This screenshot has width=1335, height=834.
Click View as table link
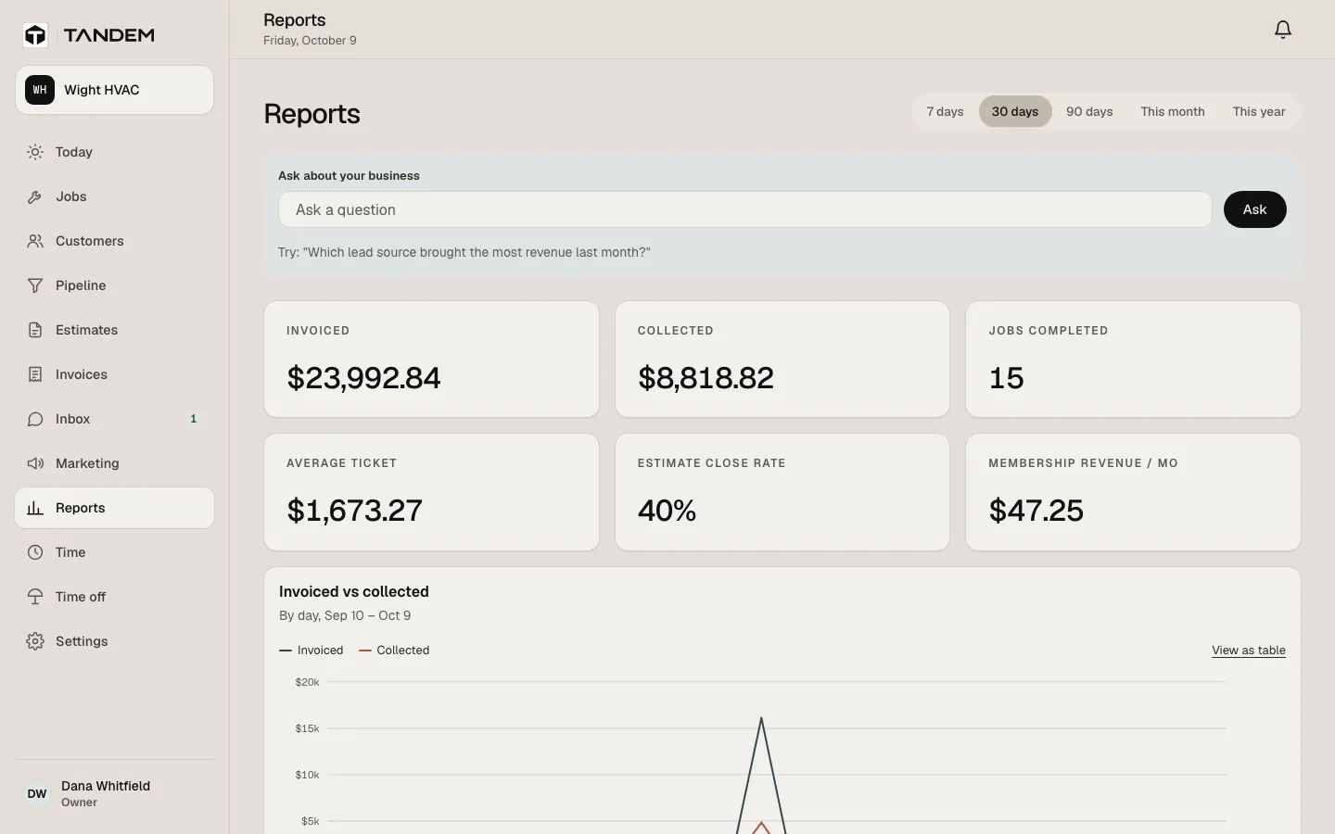coord(1248,651)
